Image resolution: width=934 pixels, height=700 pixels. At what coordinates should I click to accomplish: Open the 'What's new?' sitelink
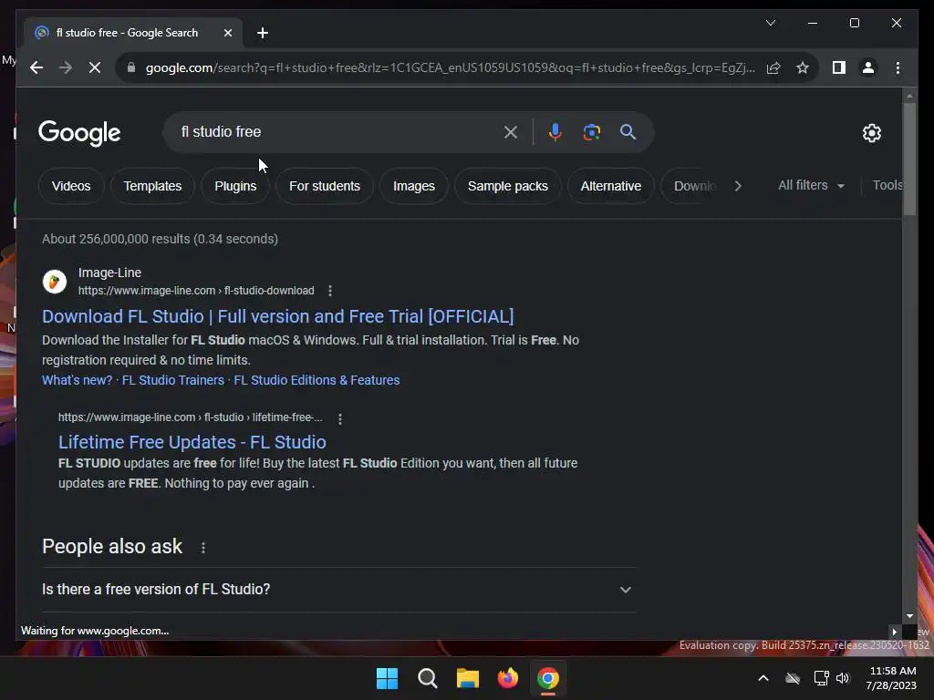pos(77,380)
